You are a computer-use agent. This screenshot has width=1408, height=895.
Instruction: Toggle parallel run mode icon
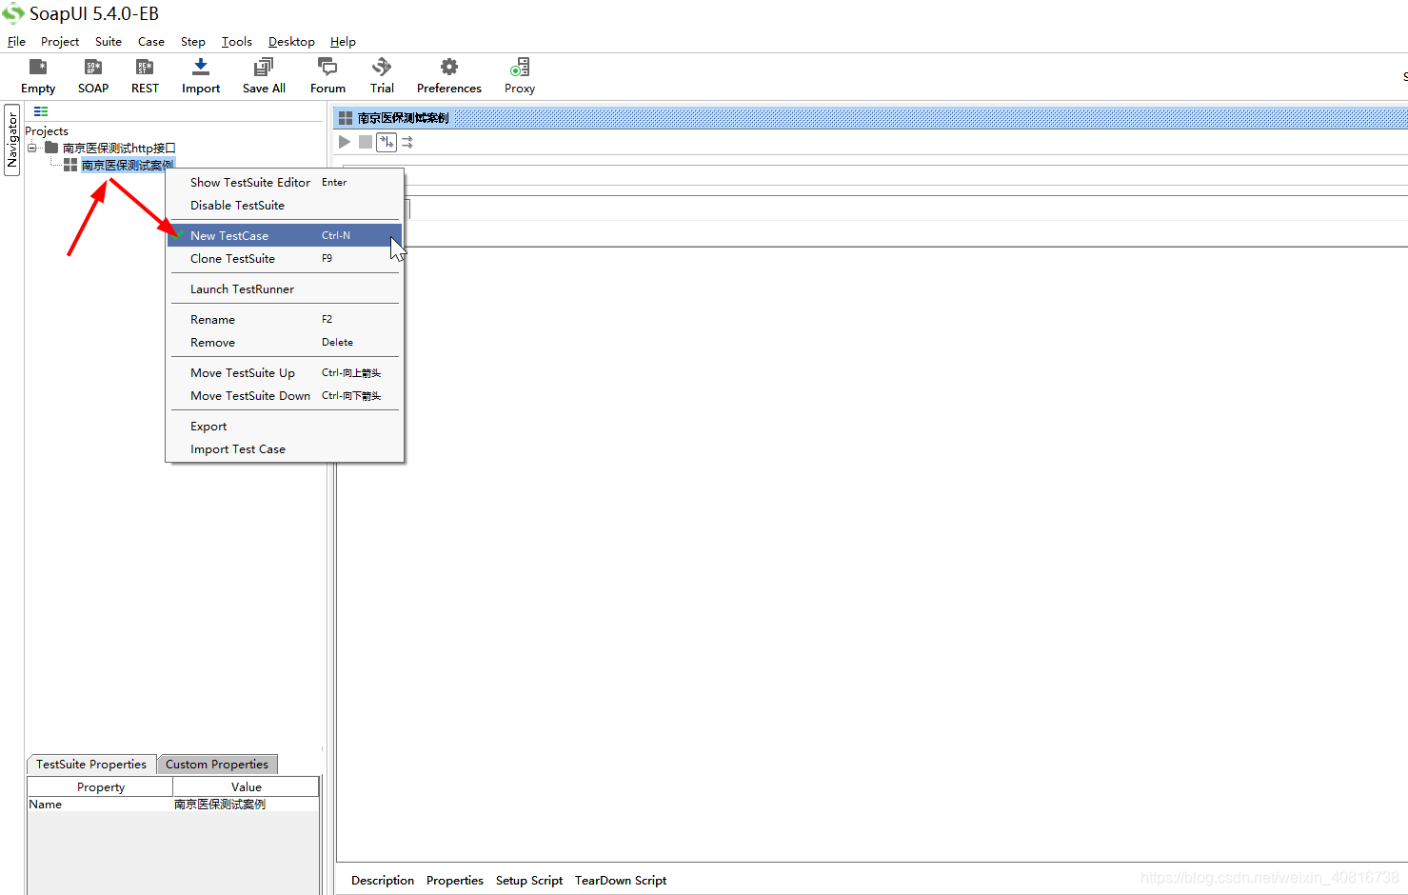[407, 142]
